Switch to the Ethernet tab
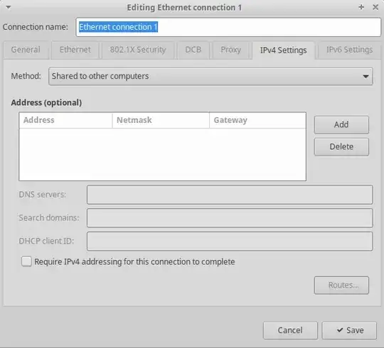This screenshot has height=348, width=384. click(x=75, y=50)
